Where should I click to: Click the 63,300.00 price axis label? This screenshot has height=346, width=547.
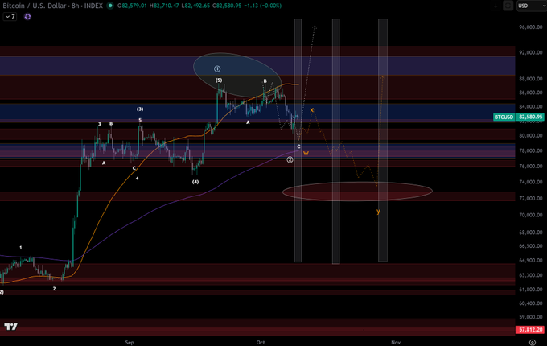click(x=531, y=275)
